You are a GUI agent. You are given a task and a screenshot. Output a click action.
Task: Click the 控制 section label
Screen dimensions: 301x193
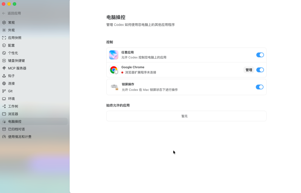pyautogui.click(x=110, y=42)
